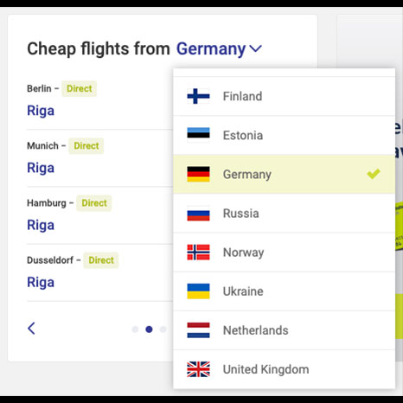Click the Ukraine flag icon
The height and width of the screenshot is (403, 403).
(x=198, y=291)
